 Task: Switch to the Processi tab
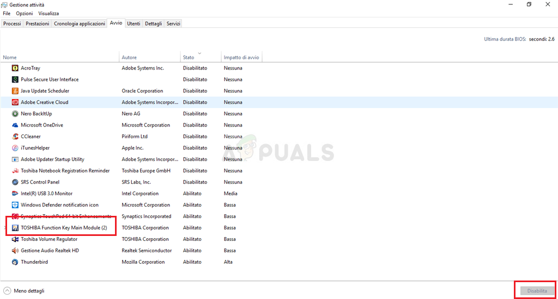12,23
